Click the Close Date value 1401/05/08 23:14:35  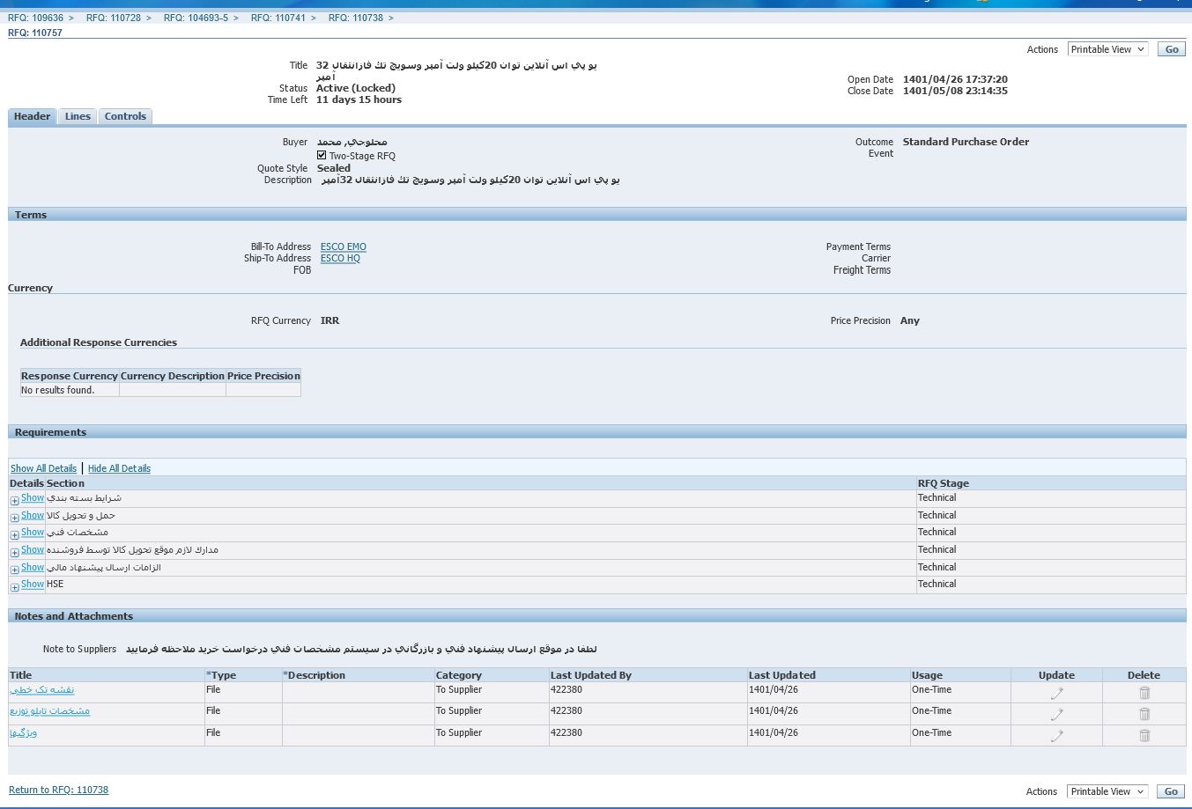pos(955,91)
